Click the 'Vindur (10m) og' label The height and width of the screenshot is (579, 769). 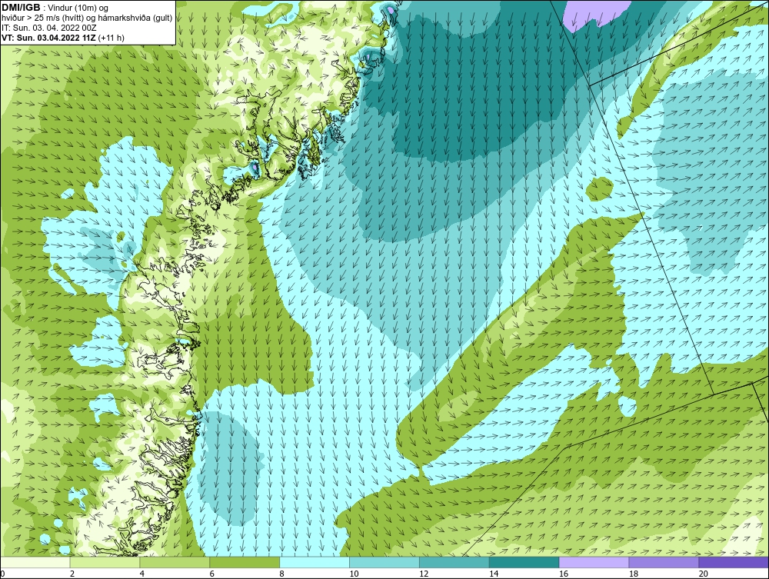79,8
